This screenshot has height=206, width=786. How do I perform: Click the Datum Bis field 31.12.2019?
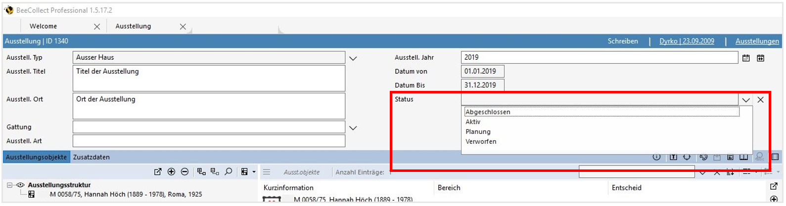pyautogui.click(x=482, y=85)
